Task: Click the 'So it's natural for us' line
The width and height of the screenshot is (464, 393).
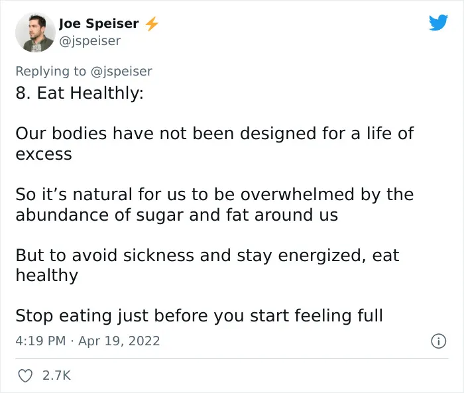Action: [x=215, y=194]
